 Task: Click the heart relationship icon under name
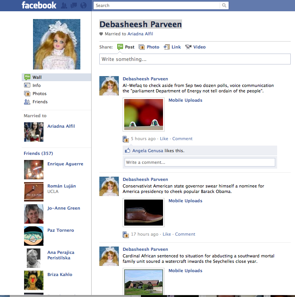(x=101, y=34)
